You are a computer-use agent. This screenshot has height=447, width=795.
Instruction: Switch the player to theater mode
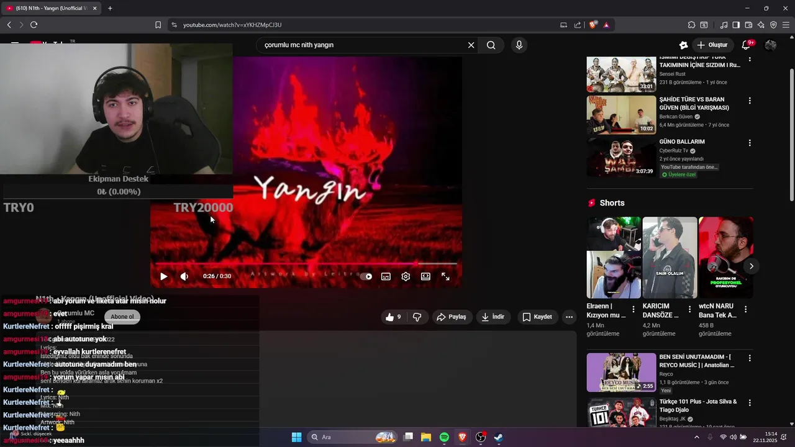point(425,276)
